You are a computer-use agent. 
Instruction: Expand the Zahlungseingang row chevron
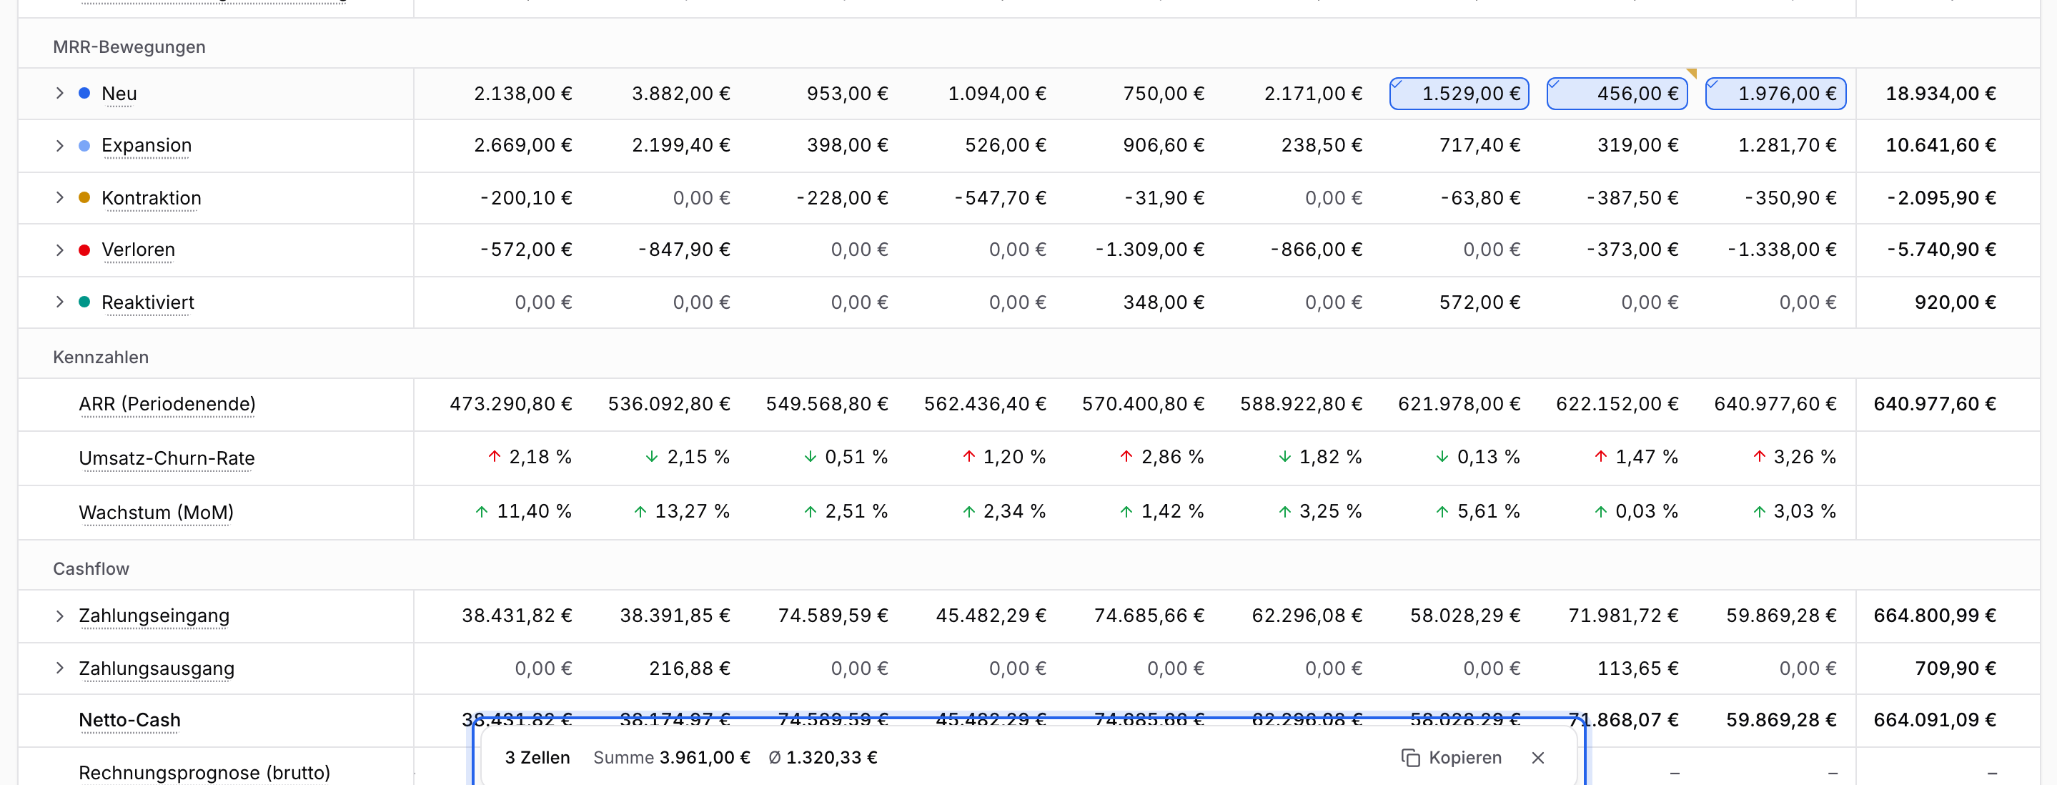(60, 616)
